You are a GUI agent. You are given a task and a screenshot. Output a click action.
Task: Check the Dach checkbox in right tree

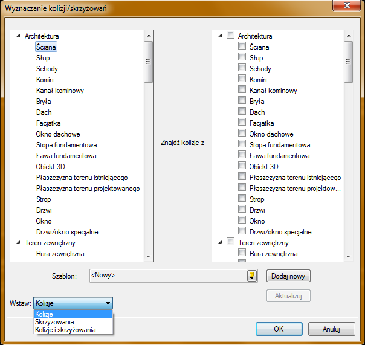242,111
